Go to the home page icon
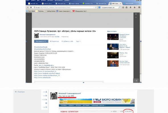Viewport: 168px width, 113px height. tap(135, 7)
